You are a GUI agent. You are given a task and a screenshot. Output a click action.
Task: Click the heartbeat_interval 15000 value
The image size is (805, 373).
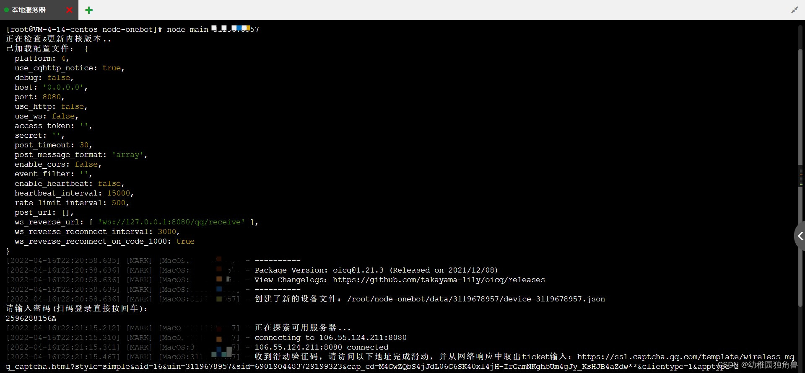(x=119, y=193)
